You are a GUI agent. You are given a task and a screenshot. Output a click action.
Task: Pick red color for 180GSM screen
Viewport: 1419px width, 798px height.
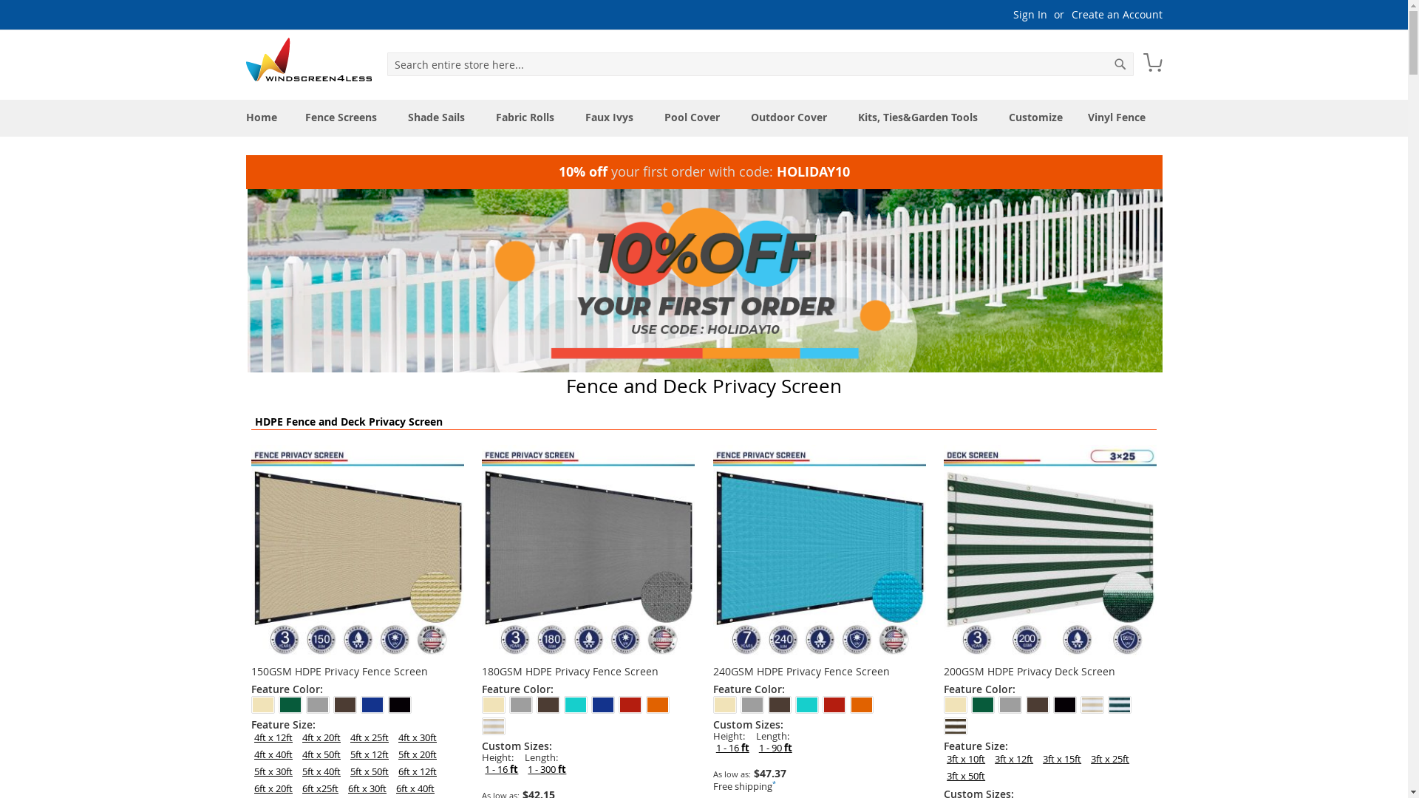pyautogui.click(x=630, y=705)
